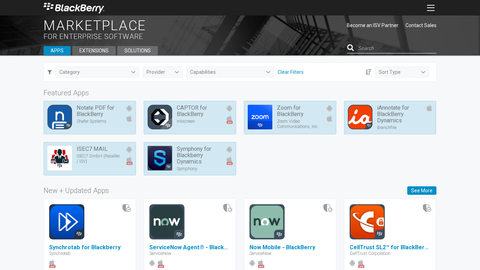The width and height of the screenshot is (480, 270).
Task: Click the sort order icon
Action: tap(368, 72)
